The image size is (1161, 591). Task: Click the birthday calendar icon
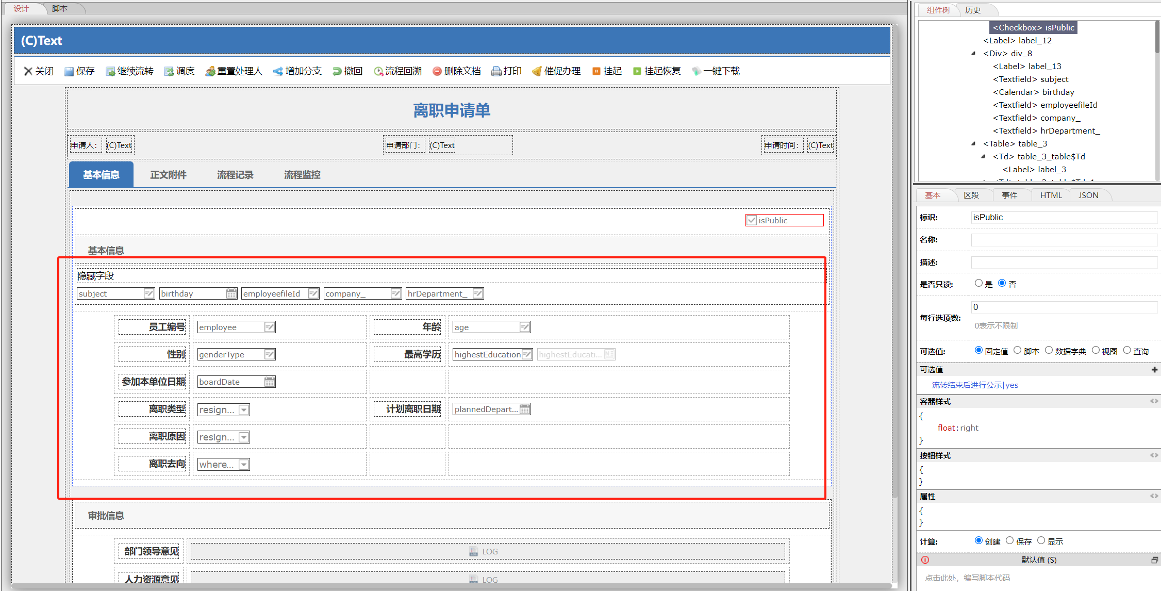coord(231,294)
